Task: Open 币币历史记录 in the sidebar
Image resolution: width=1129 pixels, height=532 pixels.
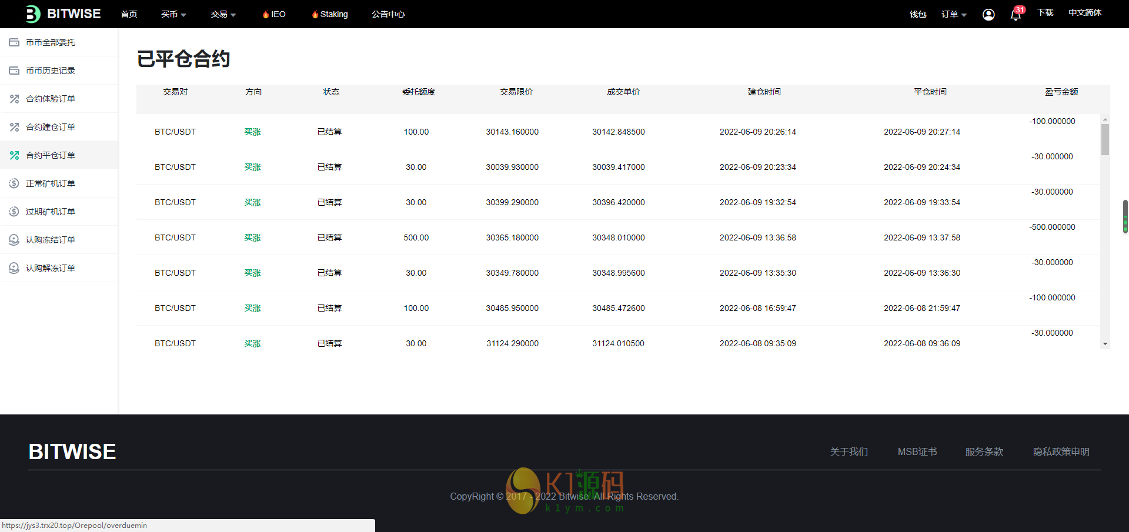Action: (59, 71)
